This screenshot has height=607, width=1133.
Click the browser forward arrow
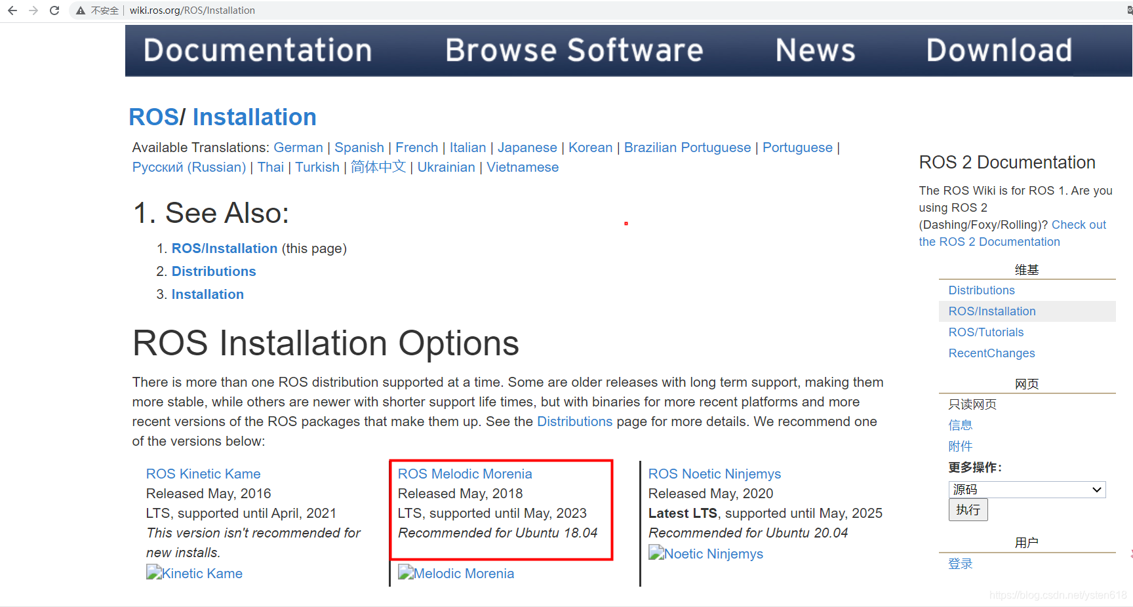[33, 10]
